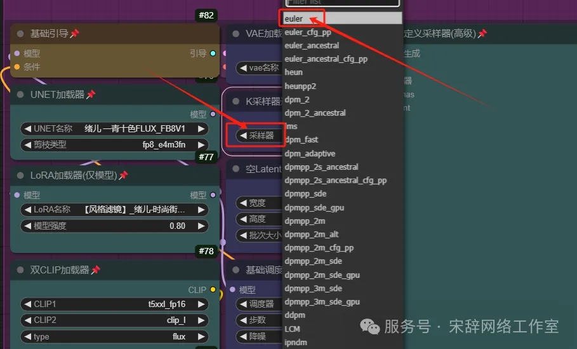Click pin icon on 基础引导 node
This screenshot has width=577, height=349.
(x=75, y=34)
